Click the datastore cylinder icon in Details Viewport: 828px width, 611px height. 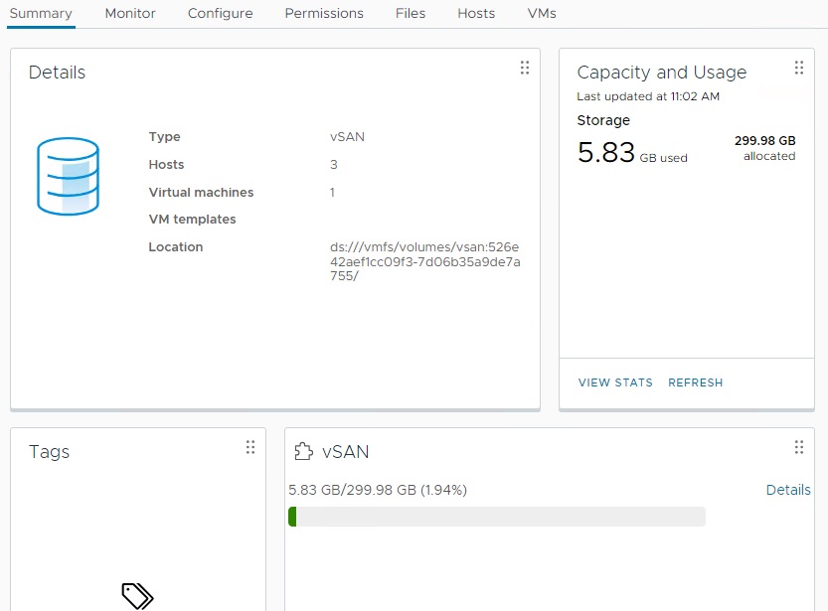coord(68,177)
